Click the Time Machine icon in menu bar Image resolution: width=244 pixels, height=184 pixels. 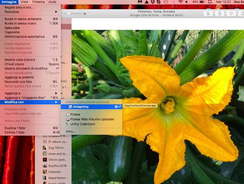166,2
